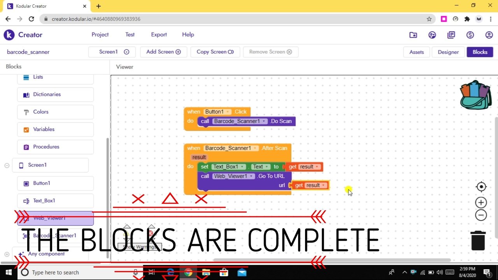
Task: Open the Export menu
Action: point(159,35)
